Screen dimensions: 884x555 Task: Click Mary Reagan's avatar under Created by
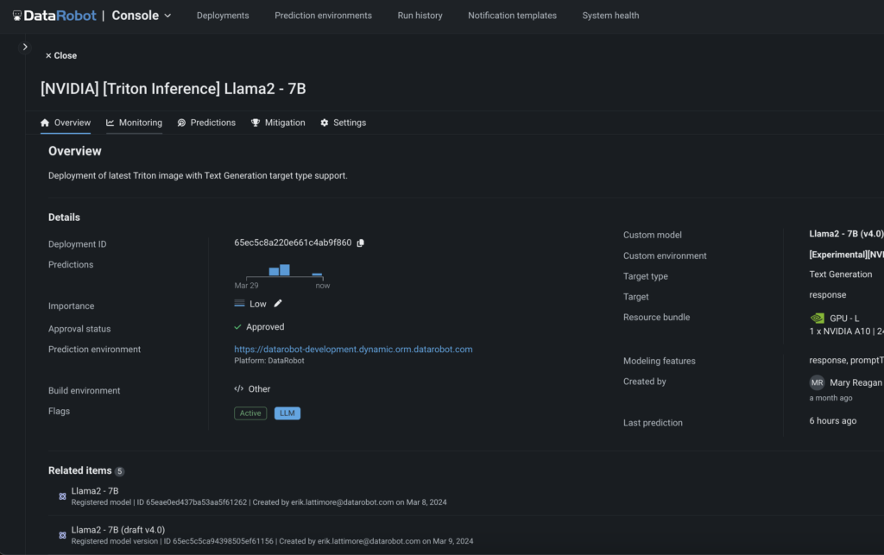click(x=818, y=382)
